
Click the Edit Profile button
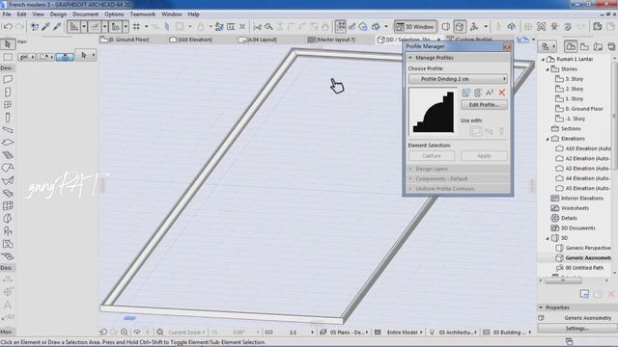tap(484, 105)
